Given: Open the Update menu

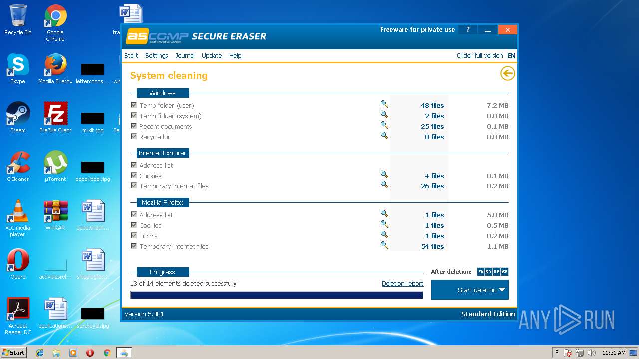Looking at the screenshot, I should pos(212,56).
